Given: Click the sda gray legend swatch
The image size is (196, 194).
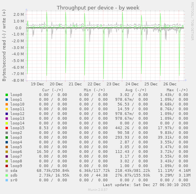Looking at the screenshot, I should coord(7,171).
